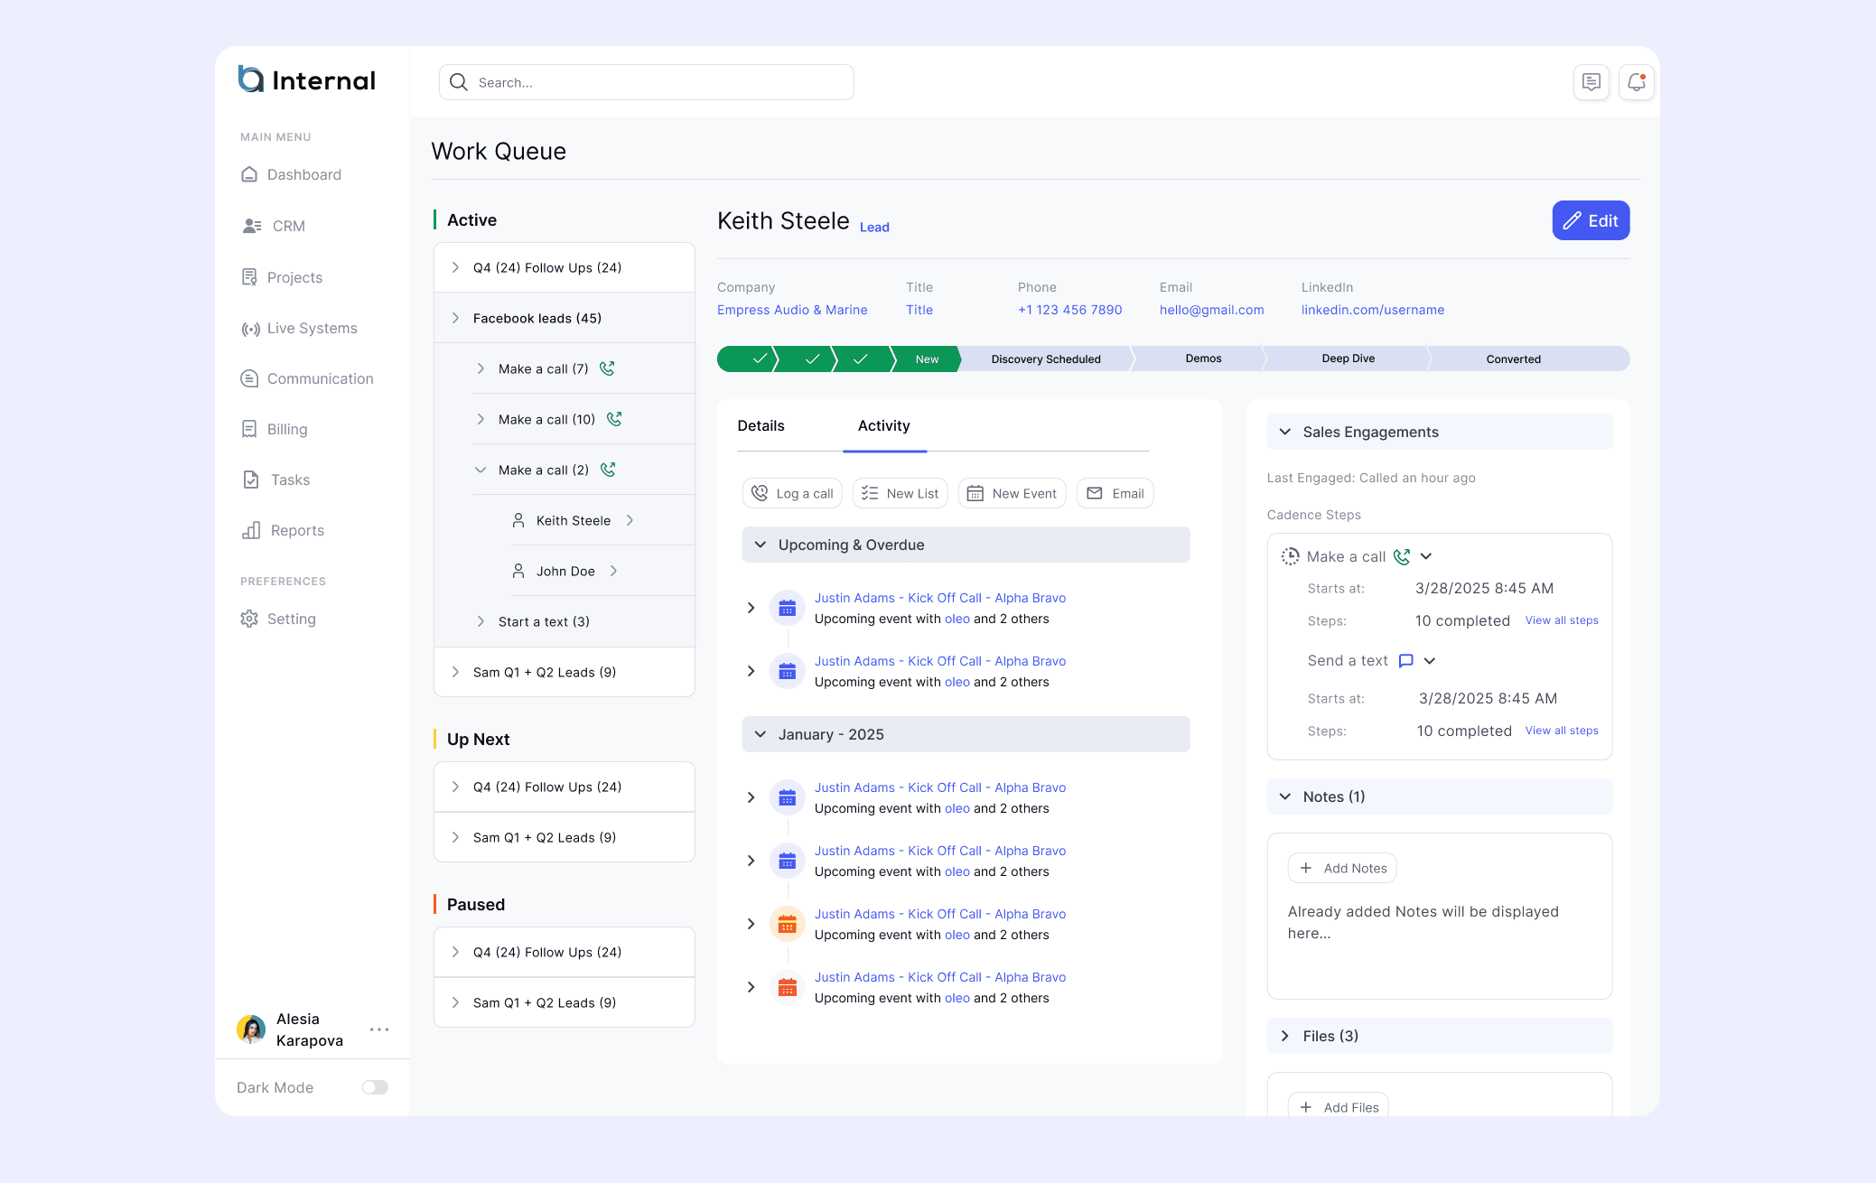Click orange calendar icon in January list
This screenshot has height=1183, width=1876.
tap(787, 924)
